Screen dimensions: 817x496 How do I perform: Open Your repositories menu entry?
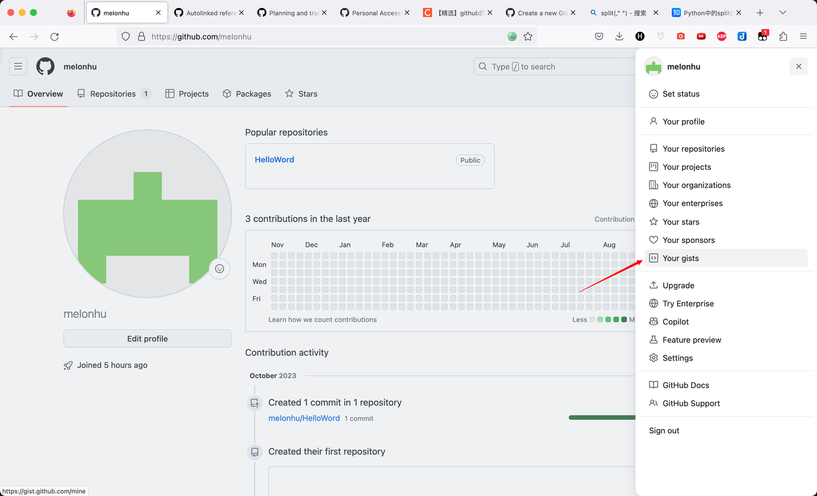coord(726,149)
